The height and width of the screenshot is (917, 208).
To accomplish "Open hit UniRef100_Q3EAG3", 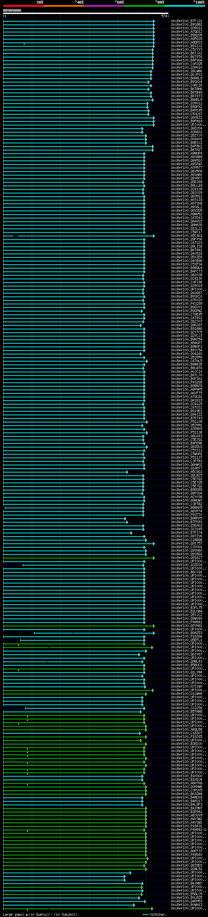I will tap(187, 525).
